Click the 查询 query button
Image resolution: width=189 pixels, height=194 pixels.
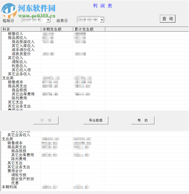167,19
